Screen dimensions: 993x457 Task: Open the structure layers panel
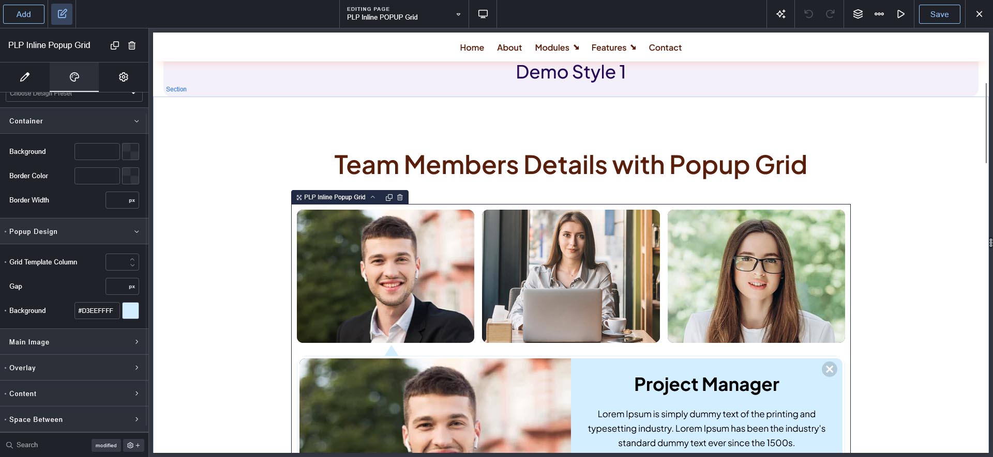[x=858, y=14]
